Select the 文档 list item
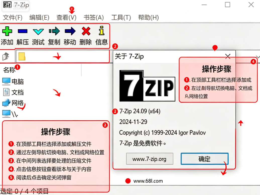 tap(14, 92)
